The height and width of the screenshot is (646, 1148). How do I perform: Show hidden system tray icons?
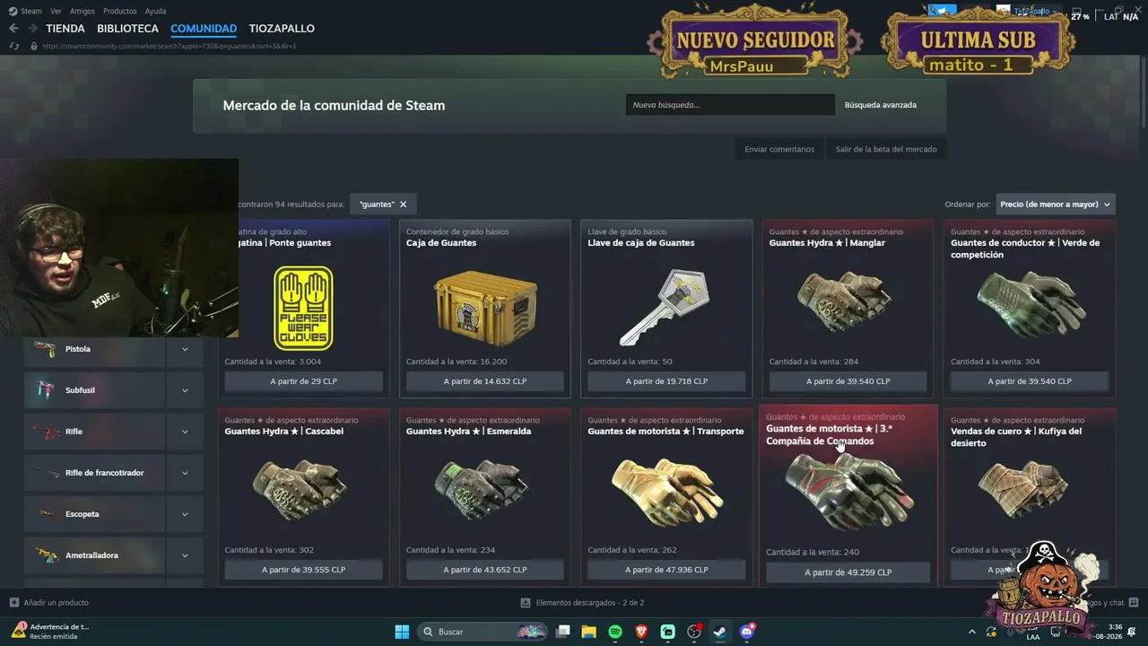[972, 632]
